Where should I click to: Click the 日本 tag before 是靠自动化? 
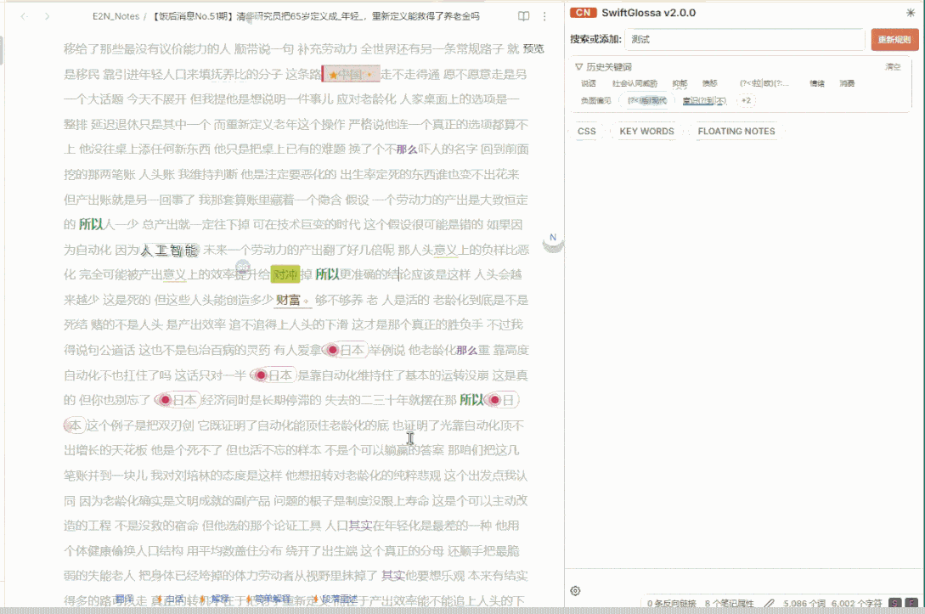tap(273, 375)
